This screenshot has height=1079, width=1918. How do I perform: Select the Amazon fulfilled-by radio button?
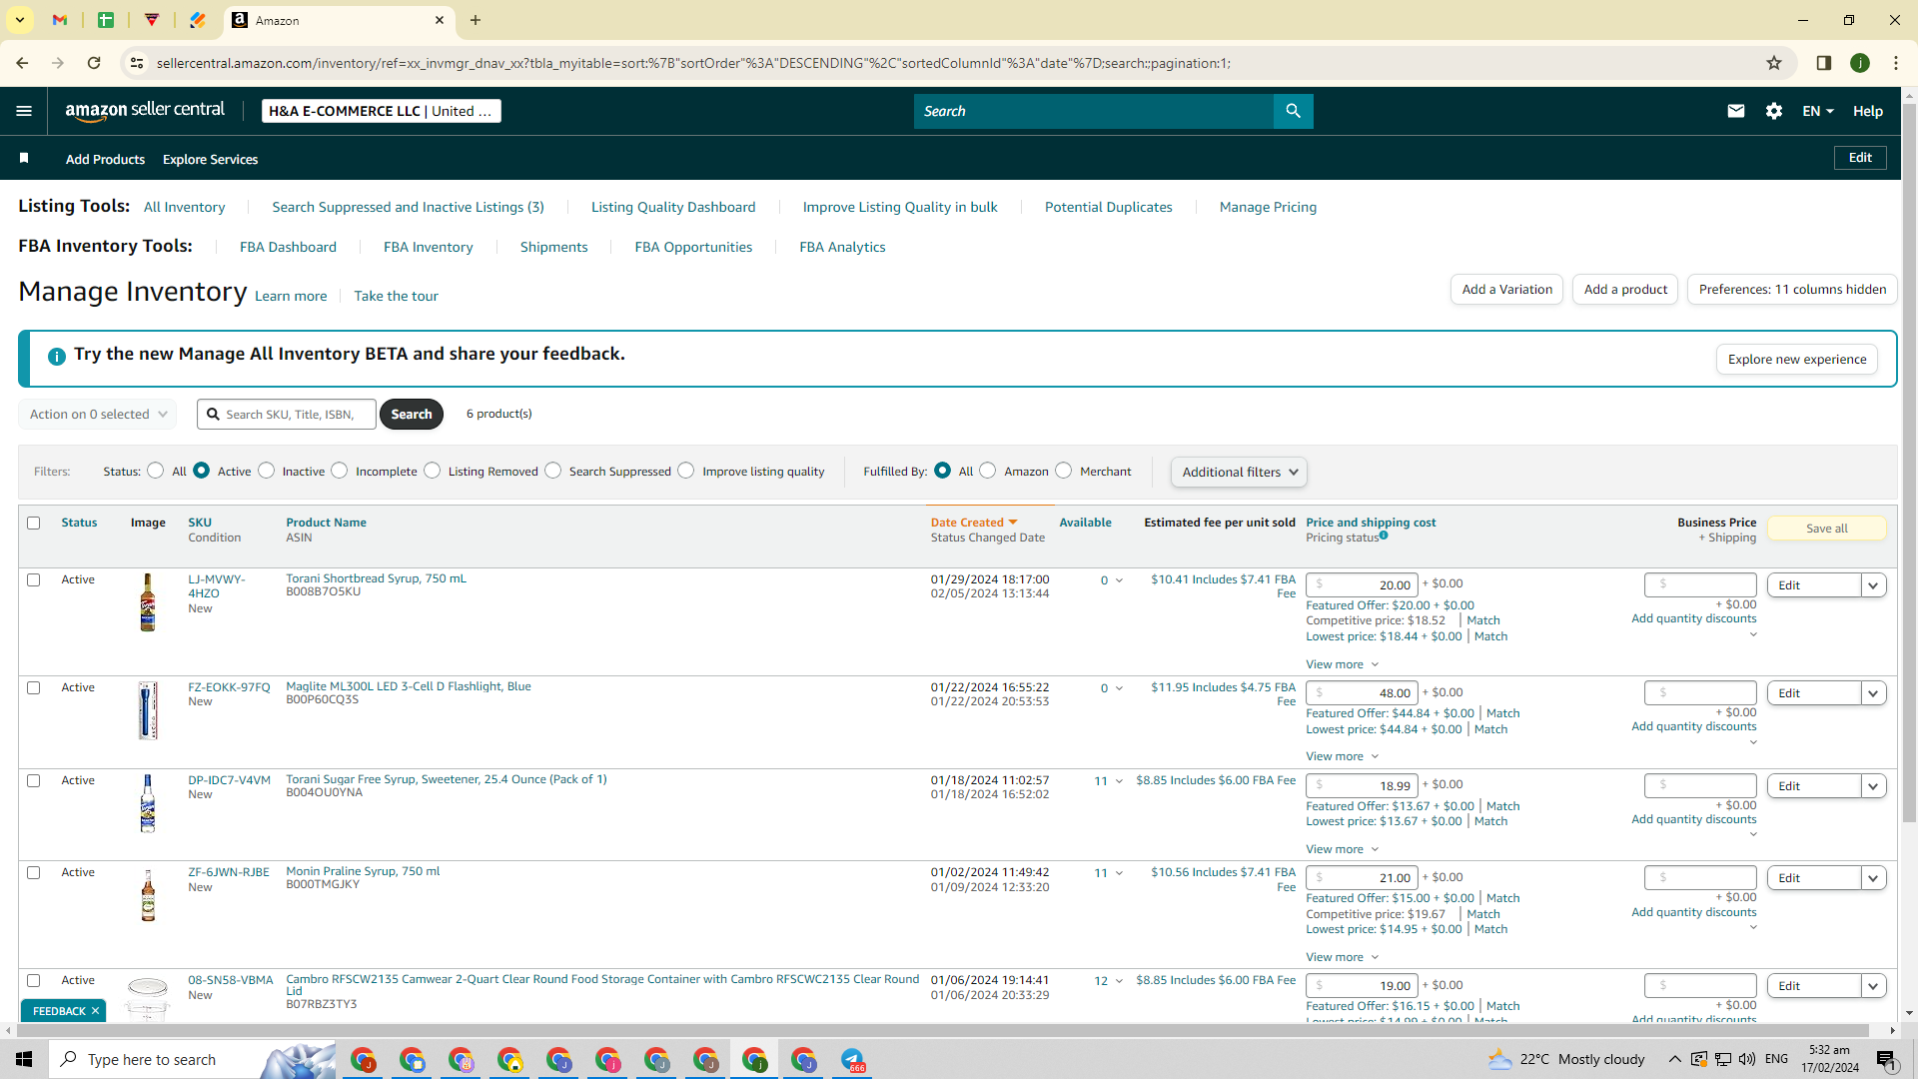pos(988,471)
